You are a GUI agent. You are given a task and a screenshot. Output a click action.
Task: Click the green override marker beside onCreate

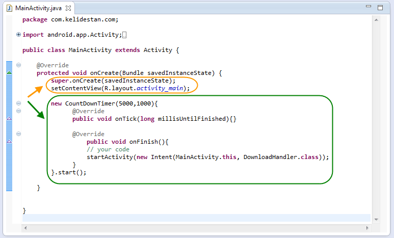9,73
